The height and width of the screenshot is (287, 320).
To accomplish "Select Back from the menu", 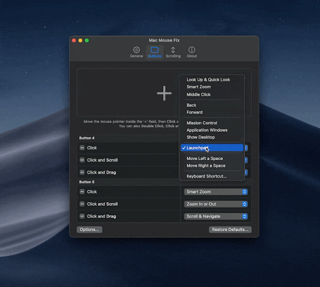I will (x=212, y=105).
